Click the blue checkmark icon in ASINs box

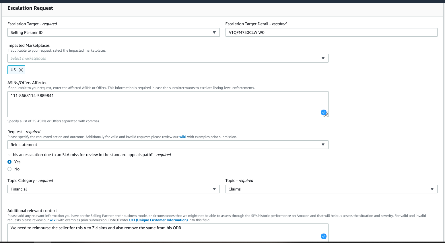(x=323, y=112)
